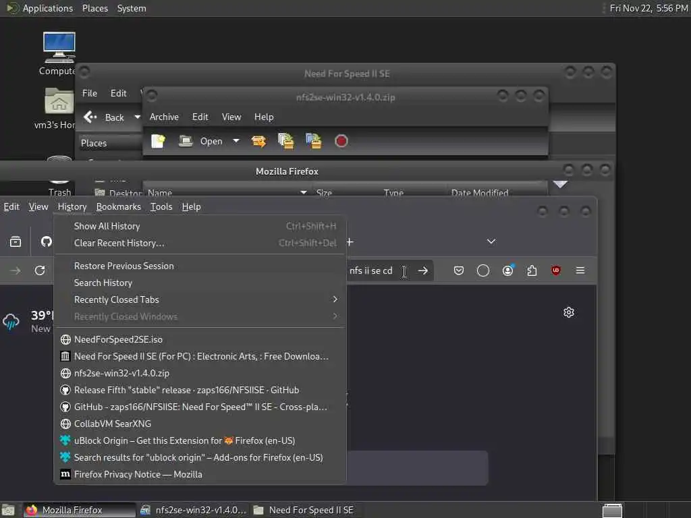Open NeedForSpeed2SE.iso history entry
The image size is (691, 518).
point(200,339)
